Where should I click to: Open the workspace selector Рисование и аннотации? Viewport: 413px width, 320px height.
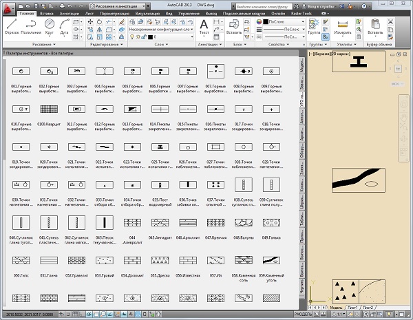pyautogui.click(x=117, y=5)
